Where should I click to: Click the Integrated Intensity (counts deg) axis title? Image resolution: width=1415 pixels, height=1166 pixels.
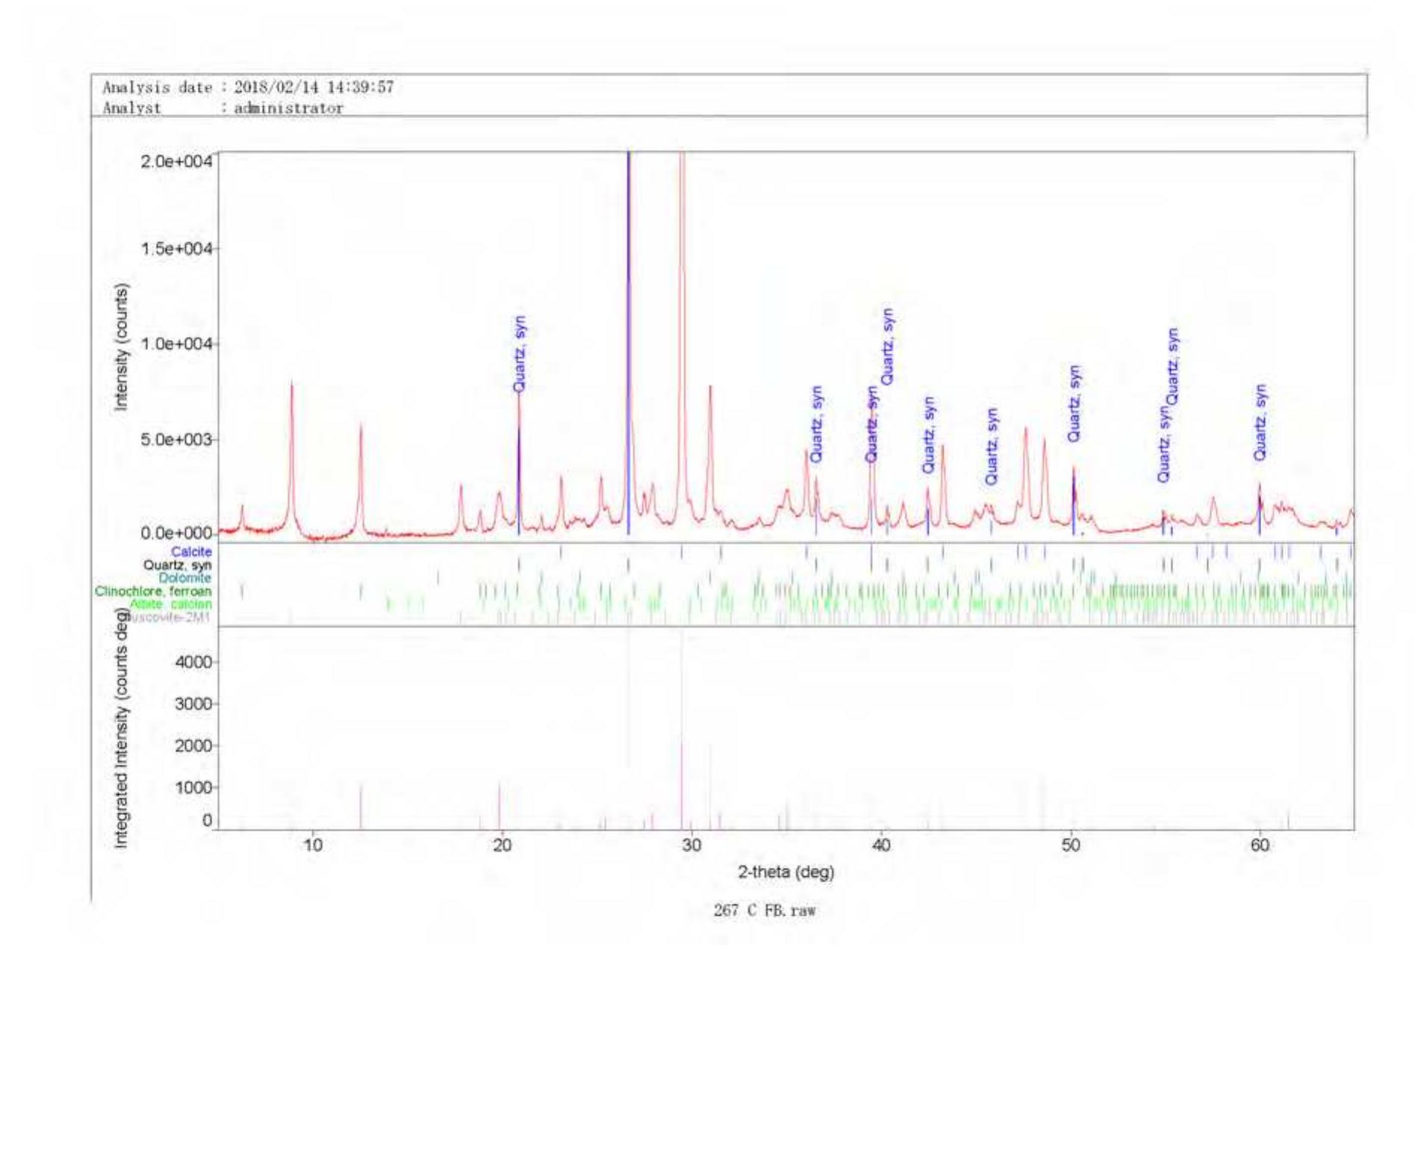click(x=121, y=728)
